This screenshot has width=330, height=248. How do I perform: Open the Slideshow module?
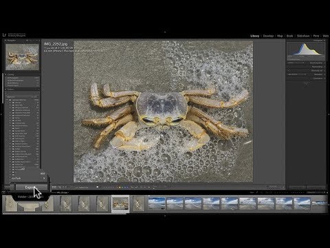(303, 36)
